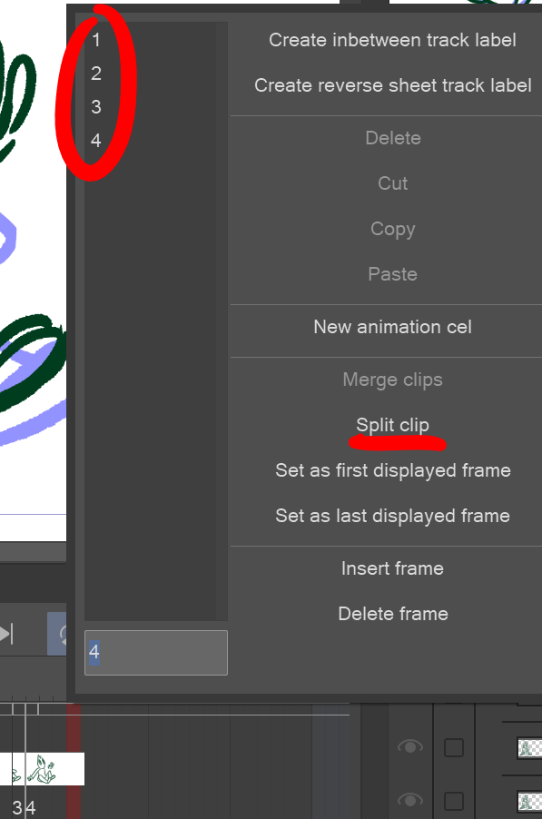Viewport: 542px width, 819px height.
Task: Select "New animation cel" from the menu
Action: [393, 327]
